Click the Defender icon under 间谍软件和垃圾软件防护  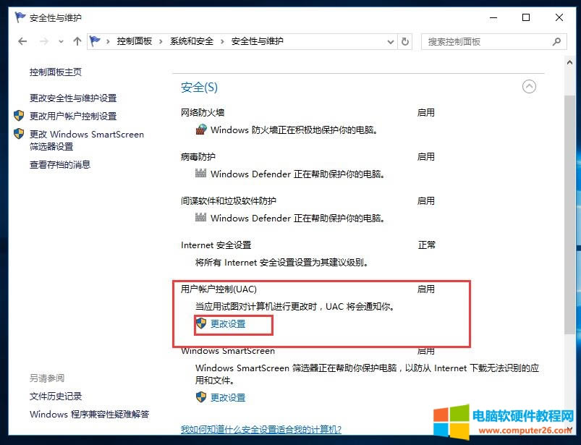click(x=200, y=218)
